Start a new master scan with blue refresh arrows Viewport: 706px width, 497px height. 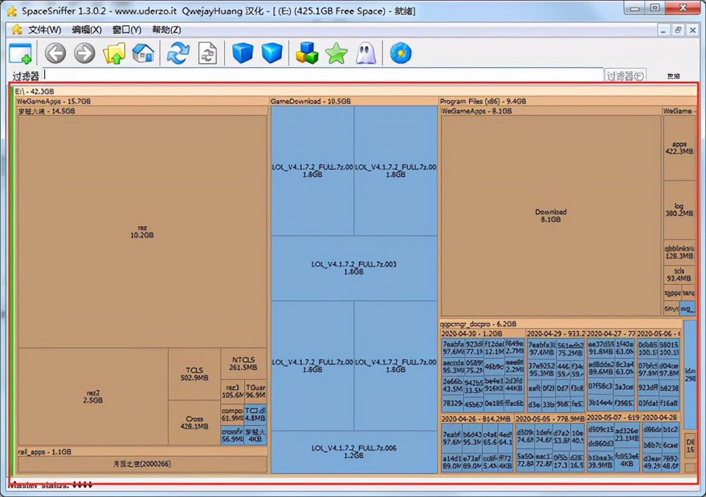178,53
